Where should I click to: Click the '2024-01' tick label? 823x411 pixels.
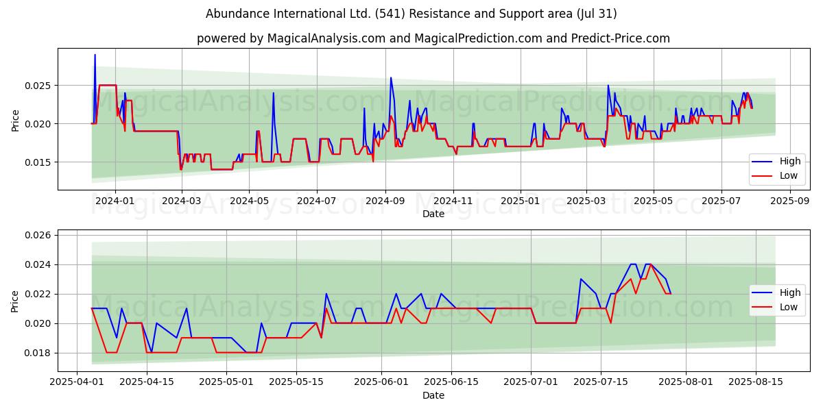pyautogui.click(x=115, y=201)
